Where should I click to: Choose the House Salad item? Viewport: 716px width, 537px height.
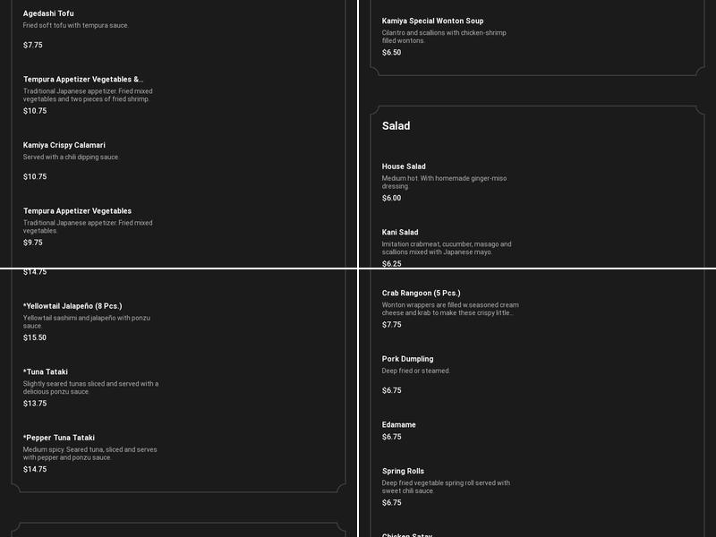[404, 166]
